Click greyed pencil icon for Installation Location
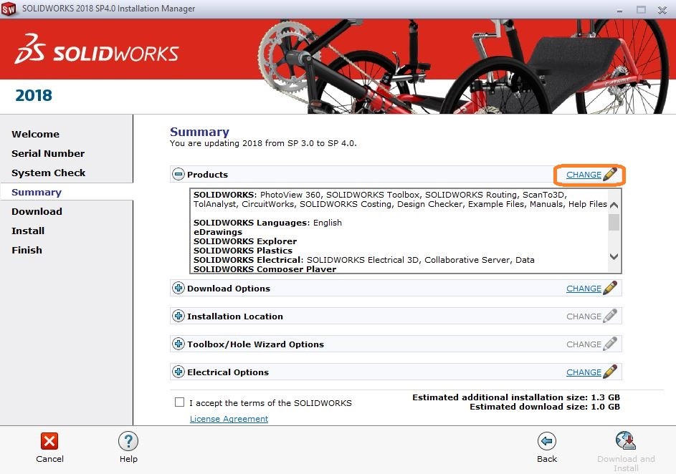This screenshot has height=474, width=676. (610, 316)
